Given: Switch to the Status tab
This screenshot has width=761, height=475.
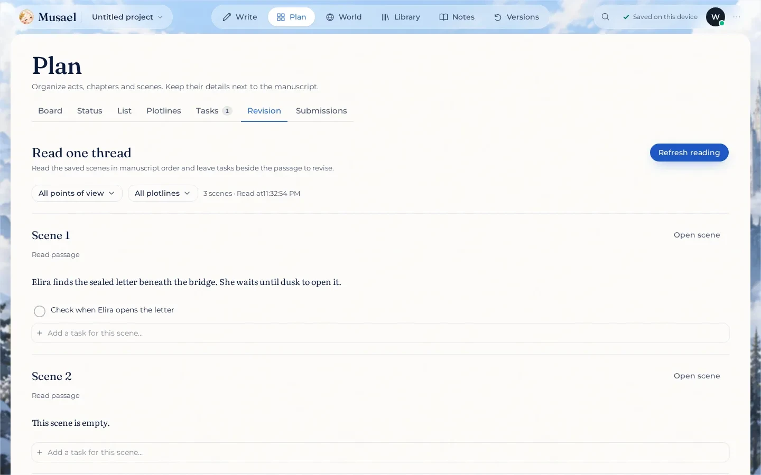Looking at the screenshot, I should click(90, 111).
